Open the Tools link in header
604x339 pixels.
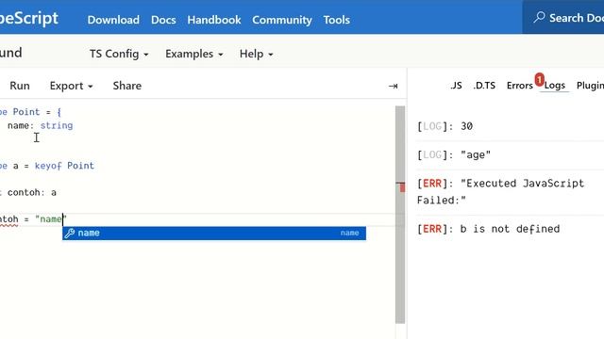[337, 20]
